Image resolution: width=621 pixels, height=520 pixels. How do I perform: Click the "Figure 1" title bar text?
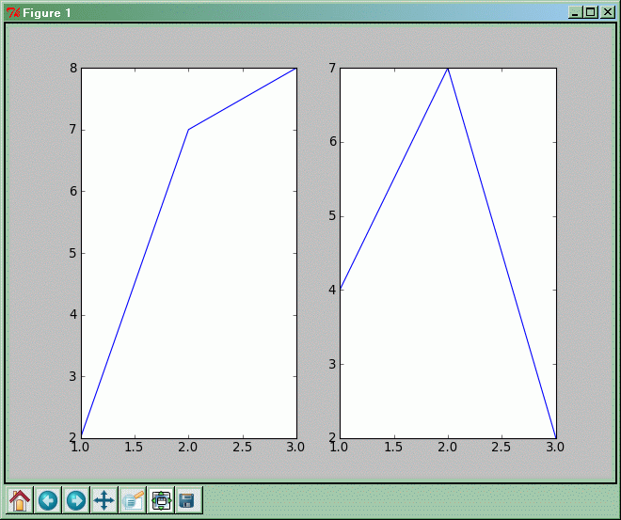47,12
